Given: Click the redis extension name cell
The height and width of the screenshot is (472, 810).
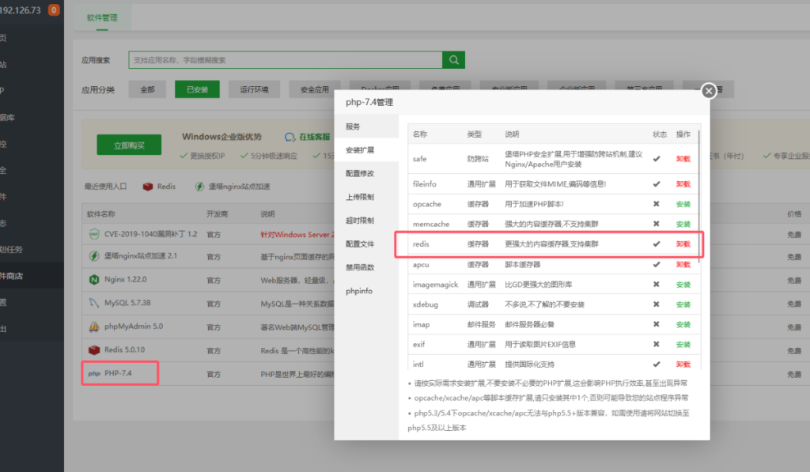Looking at the screenshot, I should point(421,244).
